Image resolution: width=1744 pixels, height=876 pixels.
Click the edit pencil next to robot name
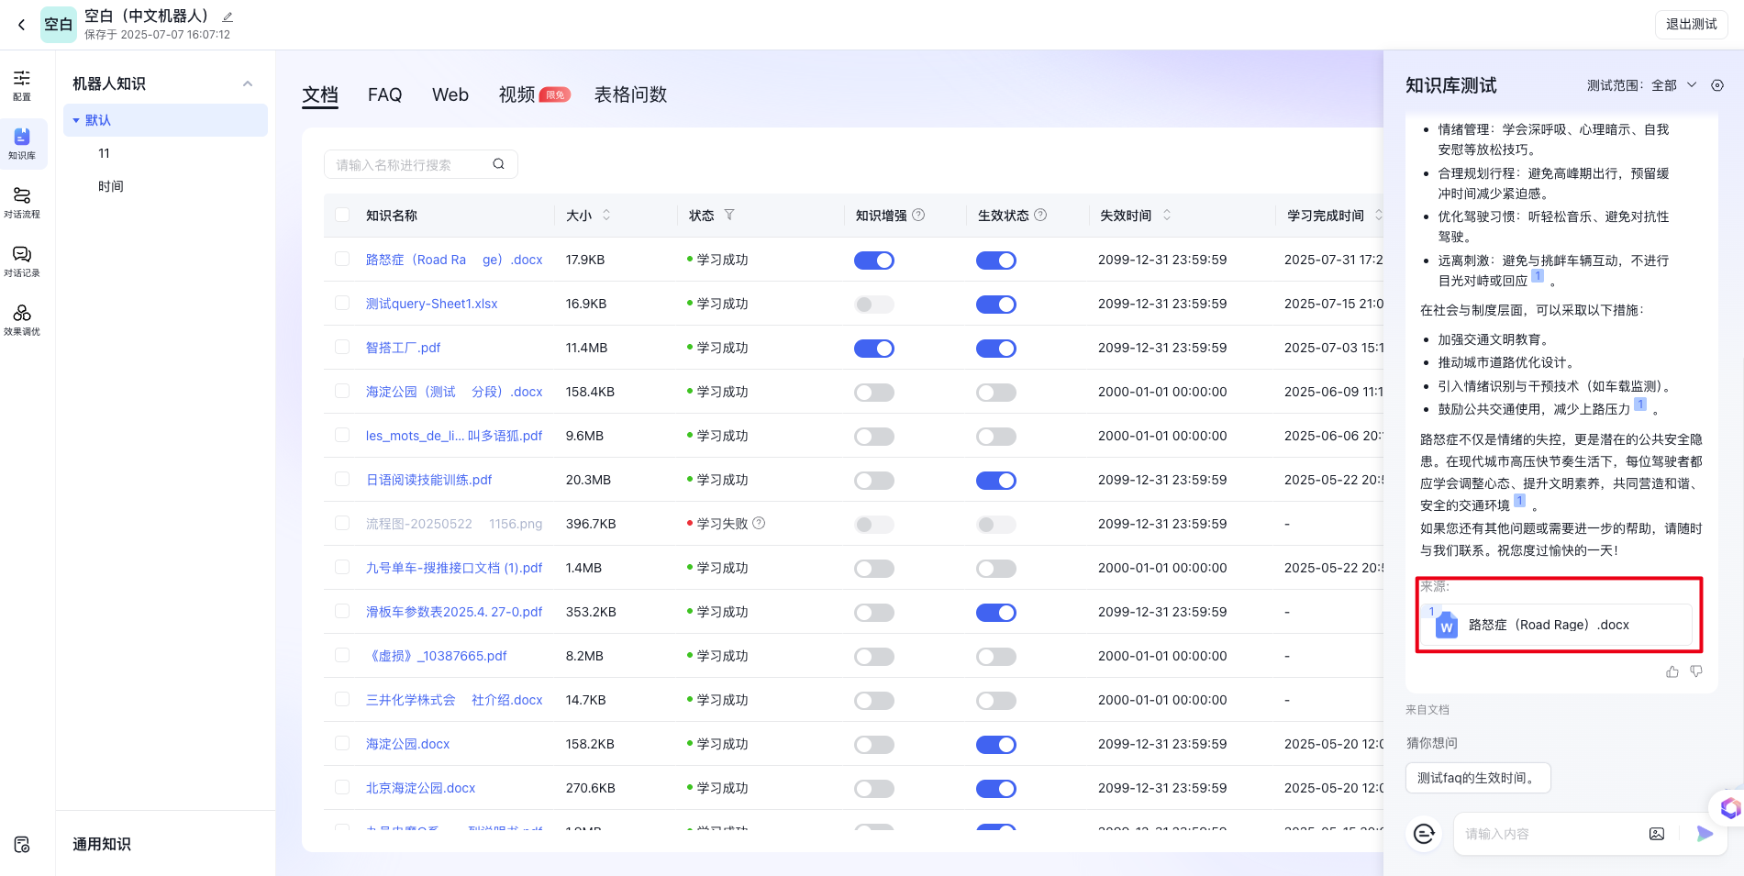point(228,17)
